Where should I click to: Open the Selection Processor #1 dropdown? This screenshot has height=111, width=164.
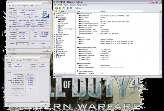(28, 44)
